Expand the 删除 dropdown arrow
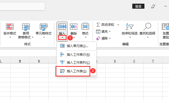Viewport: 169px width, 101px height. coord(74,37)
